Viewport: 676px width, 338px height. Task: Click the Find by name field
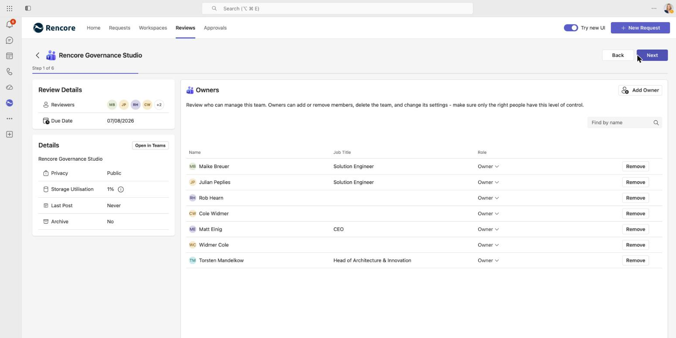[624, 123]
